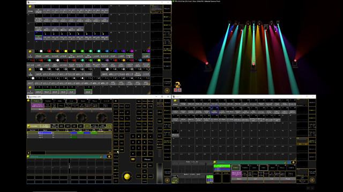
Task: Open the Focus preset tab in bottom-left window
Action: pyautogui.click(x=95, y=101)
